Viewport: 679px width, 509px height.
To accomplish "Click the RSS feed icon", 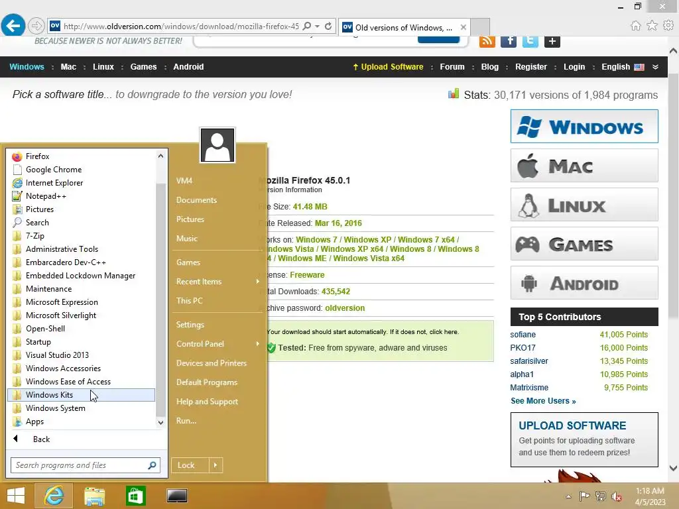I will [487, 41].
